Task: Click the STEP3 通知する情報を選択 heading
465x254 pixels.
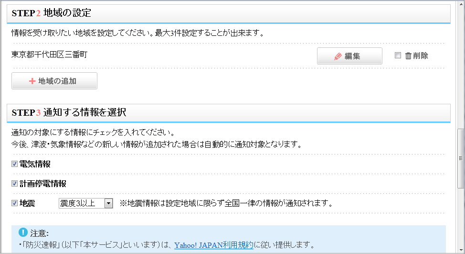Action: (x=69, y=112)
